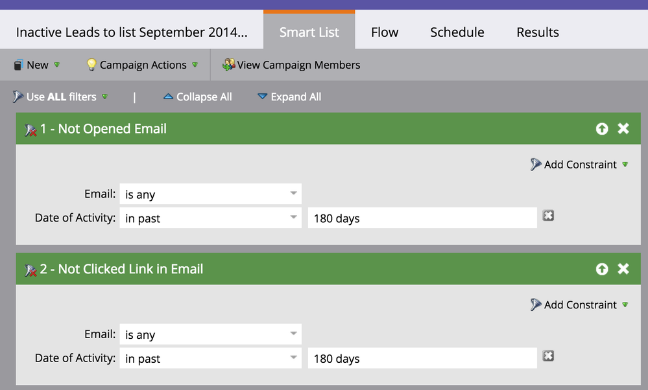
Task: Switch to the Flow tab
Action: click(x=385, y=32)
